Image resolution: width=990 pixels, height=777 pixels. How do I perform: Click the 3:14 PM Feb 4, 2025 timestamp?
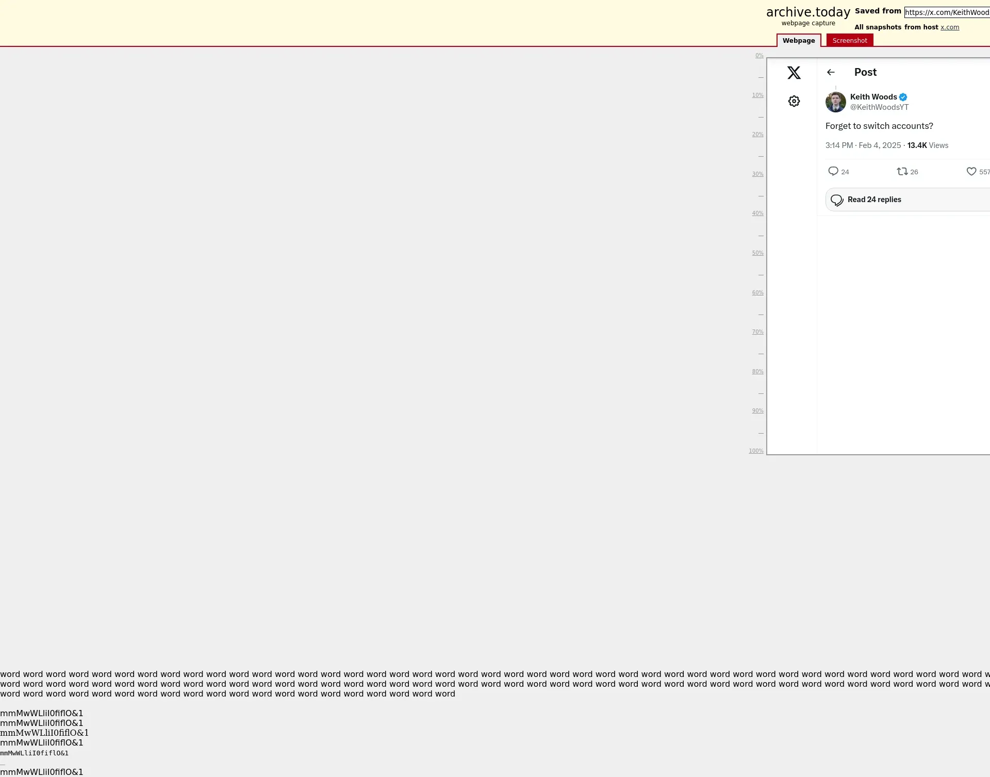click(x=863, y=145)
